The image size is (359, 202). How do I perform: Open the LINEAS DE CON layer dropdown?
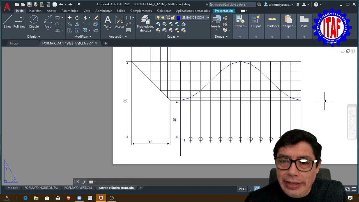(208, 18)
